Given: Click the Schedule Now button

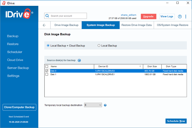Looking at the screenshot, I should point(176,121).
